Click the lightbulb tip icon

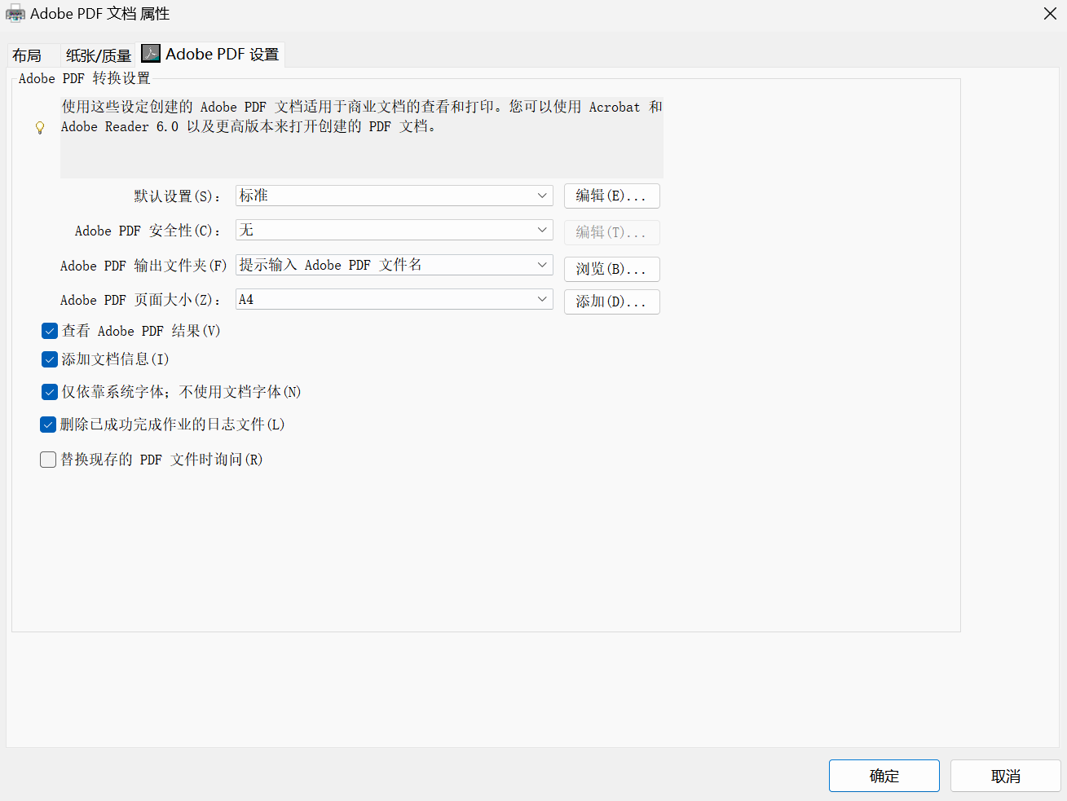click(40, 128)
